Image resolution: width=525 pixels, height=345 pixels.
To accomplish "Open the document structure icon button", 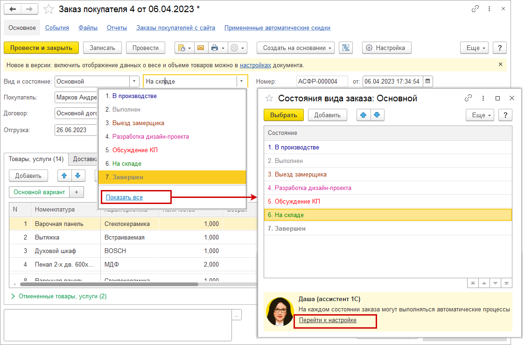I will pos(346,48).
